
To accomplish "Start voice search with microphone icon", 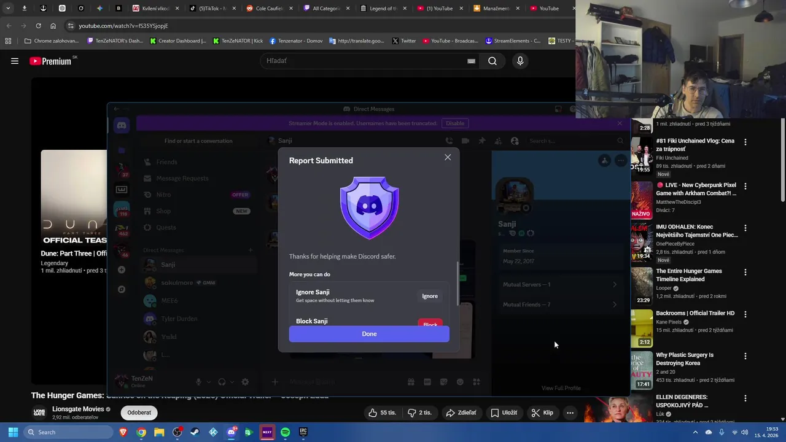I will (x=520, y=61).
